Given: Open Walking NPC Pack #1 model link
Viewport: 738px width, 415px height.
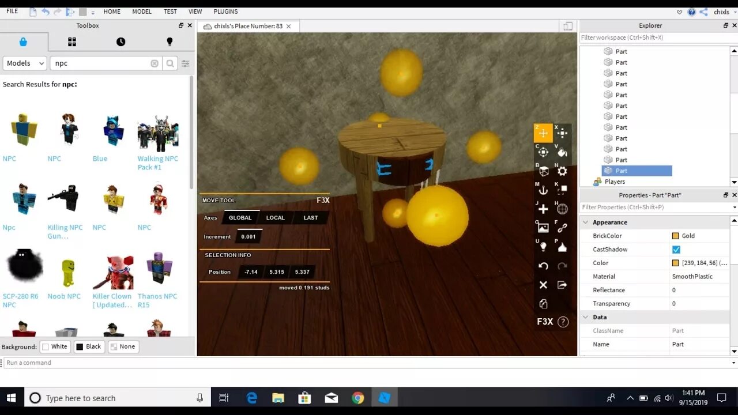Looking at the screenshot, I should point(157,163).
